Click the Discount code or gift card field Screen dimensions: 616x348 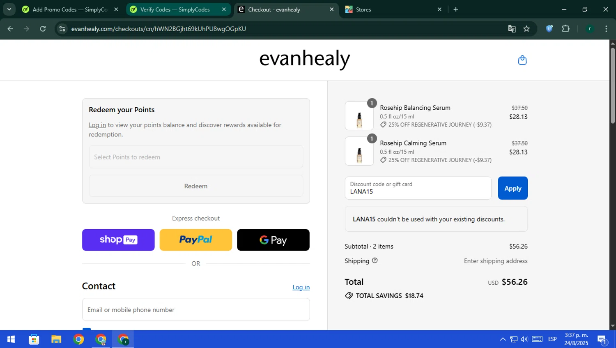coord(418,188)
